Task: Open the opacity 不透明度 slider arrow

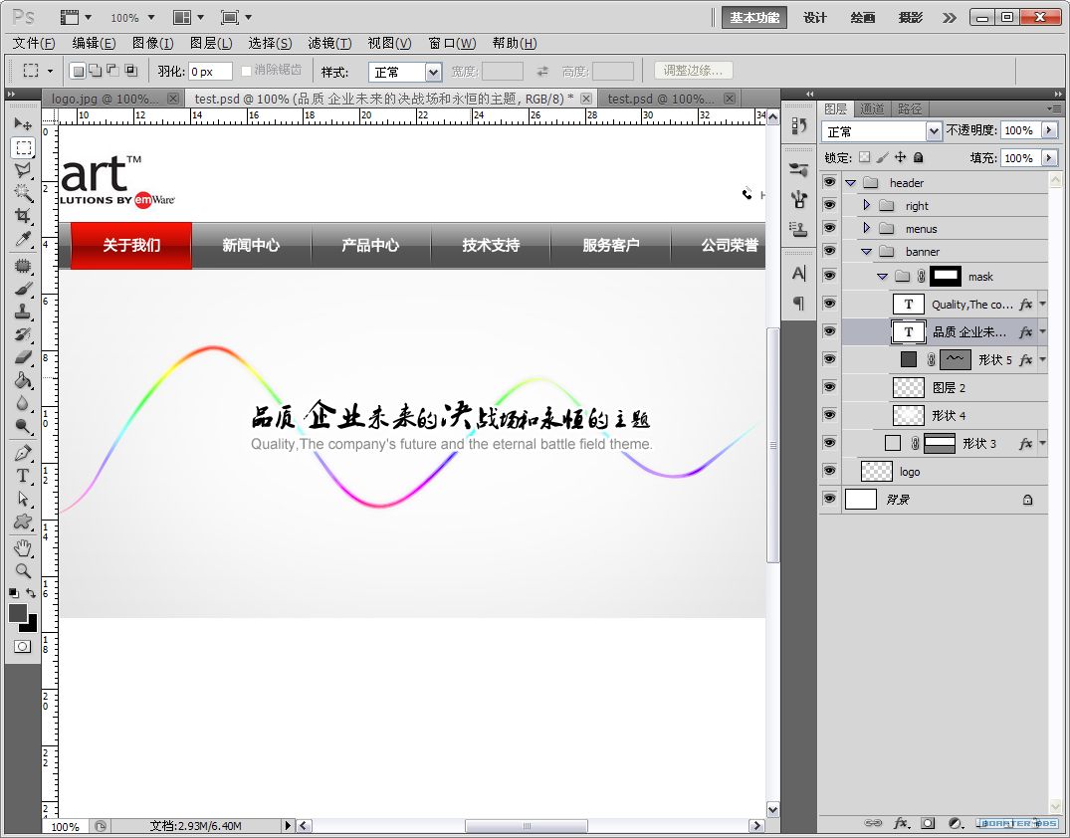Action: pos(1049,130)
